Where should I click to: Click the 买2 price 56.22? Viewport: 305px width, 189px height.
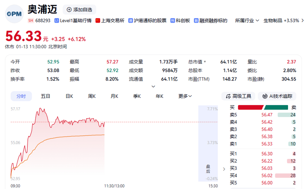pos(267,161)
